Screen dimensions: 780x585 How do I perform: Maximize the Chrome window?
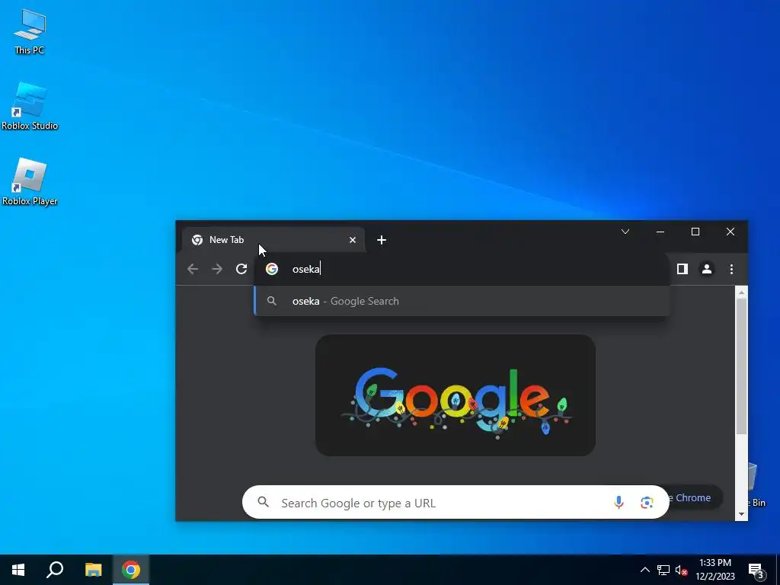click(x=695, y=232)
